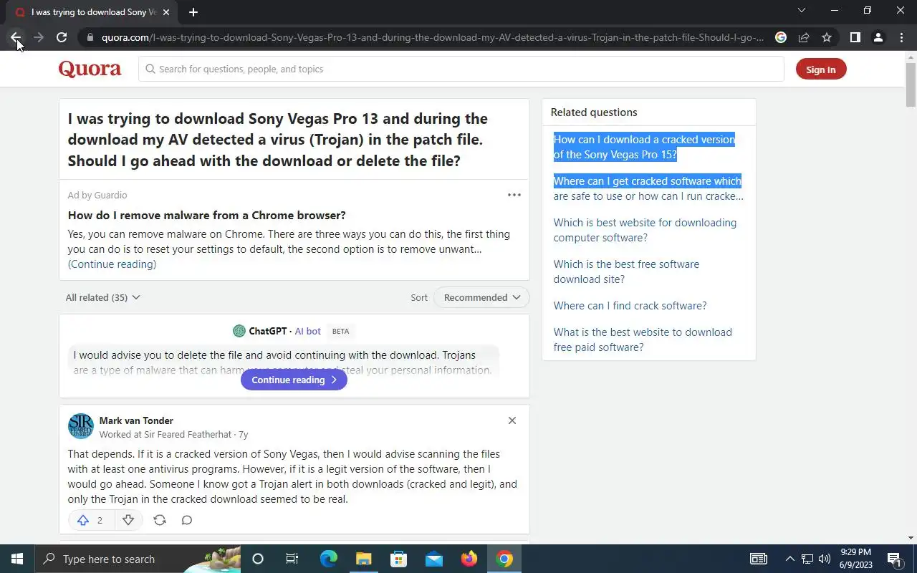Viewport: 917px width, 573px height.
Task: Open the Mark van Tonder name link
Action: pyautogui.click(x=136, y=420)
